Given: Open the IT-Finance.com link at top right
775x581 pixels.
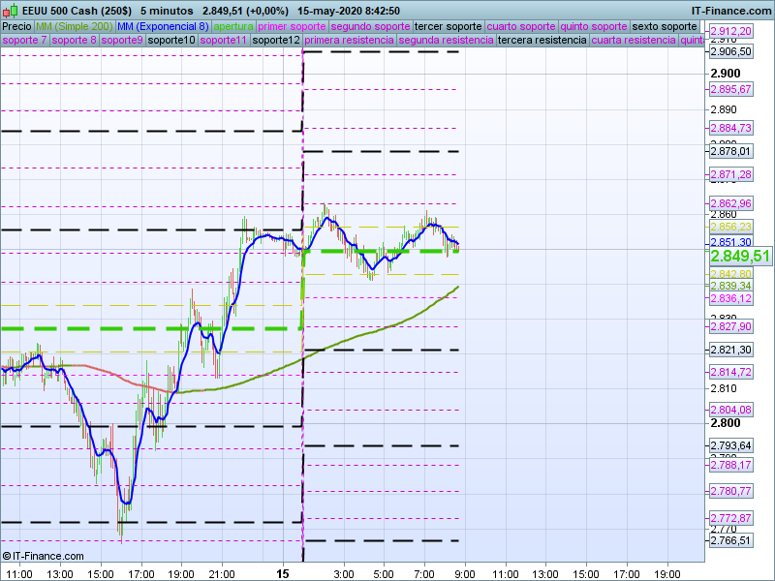Looking at the screenshot, I should 731,11.
